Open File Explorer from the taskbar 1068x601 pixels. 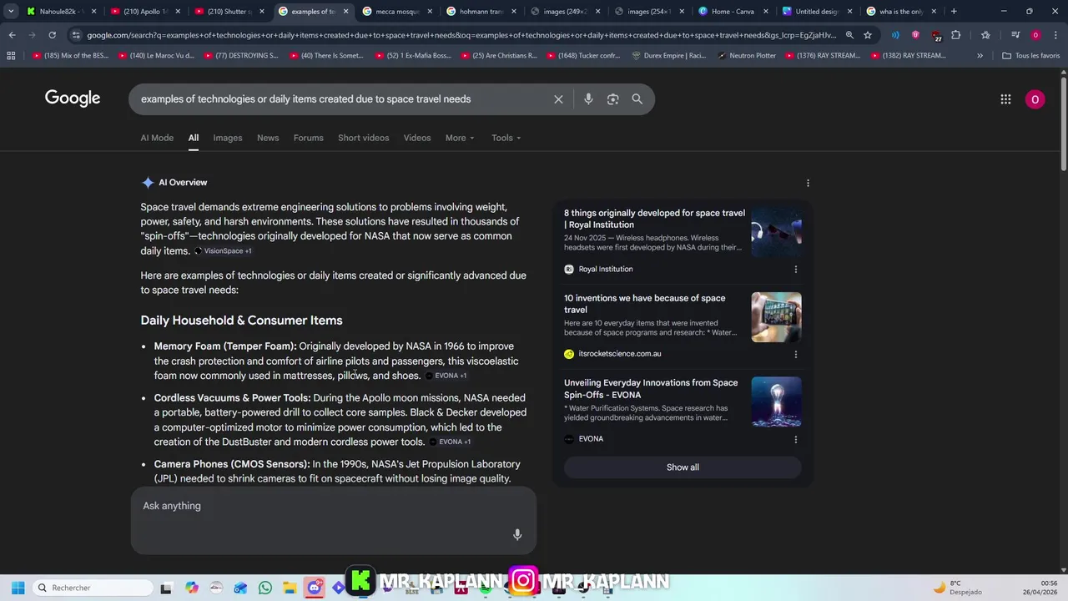click(290, 588)
